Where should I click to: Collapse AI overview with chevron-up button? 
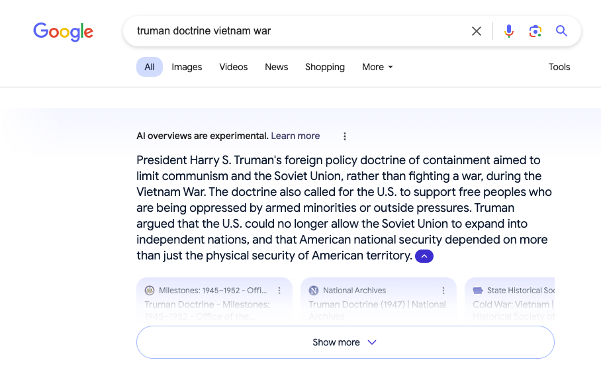point(424,256)
